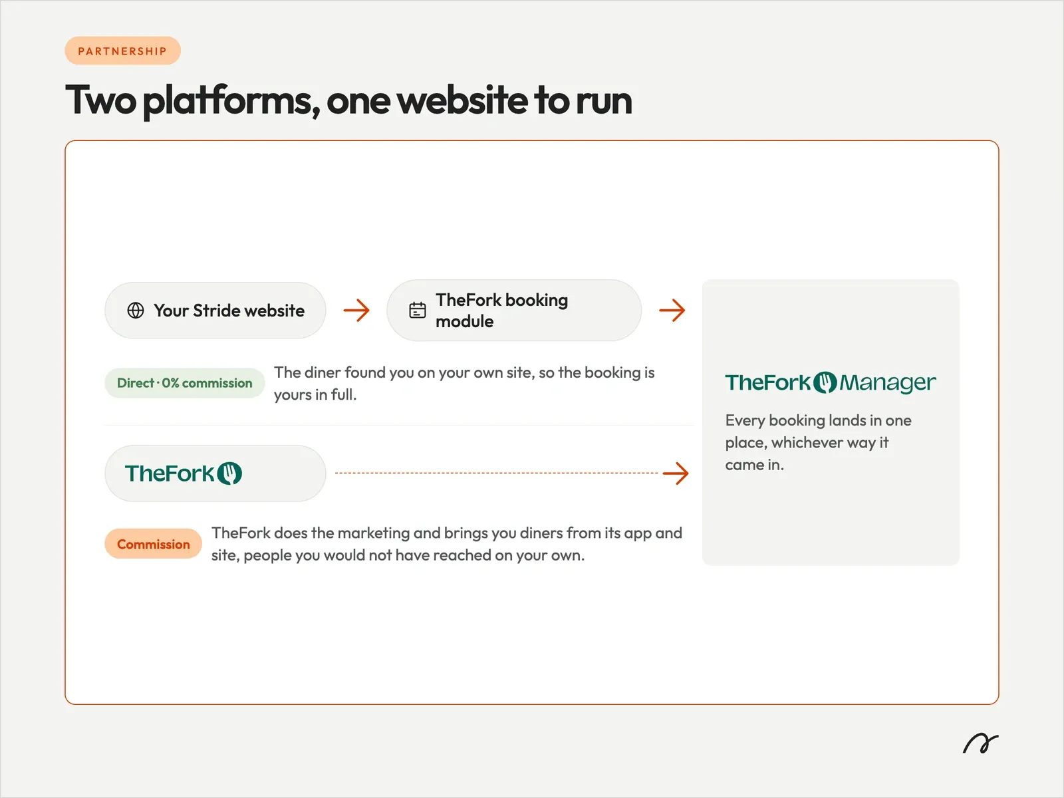Click the text "The diner found you on your own site"
Screen dimensions: 1064x798
coord(404,372)
